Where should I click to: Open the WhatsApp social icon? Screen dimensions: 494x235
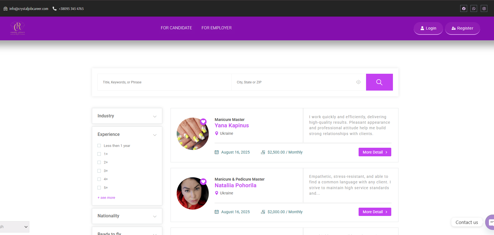pos(474,9)
